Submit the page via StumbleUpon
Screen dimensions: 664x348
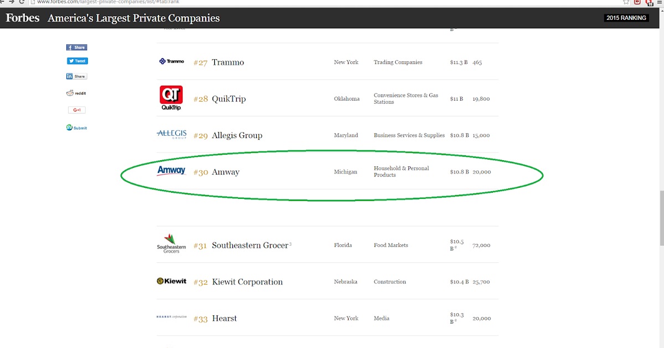click(x=76, y=128)
